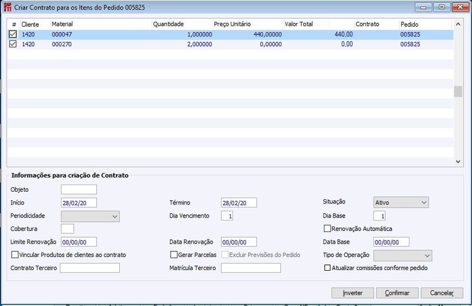Maximize the Criar Contrato window
This screenshot has height=306, width=472.
click(x=441, y=7)
